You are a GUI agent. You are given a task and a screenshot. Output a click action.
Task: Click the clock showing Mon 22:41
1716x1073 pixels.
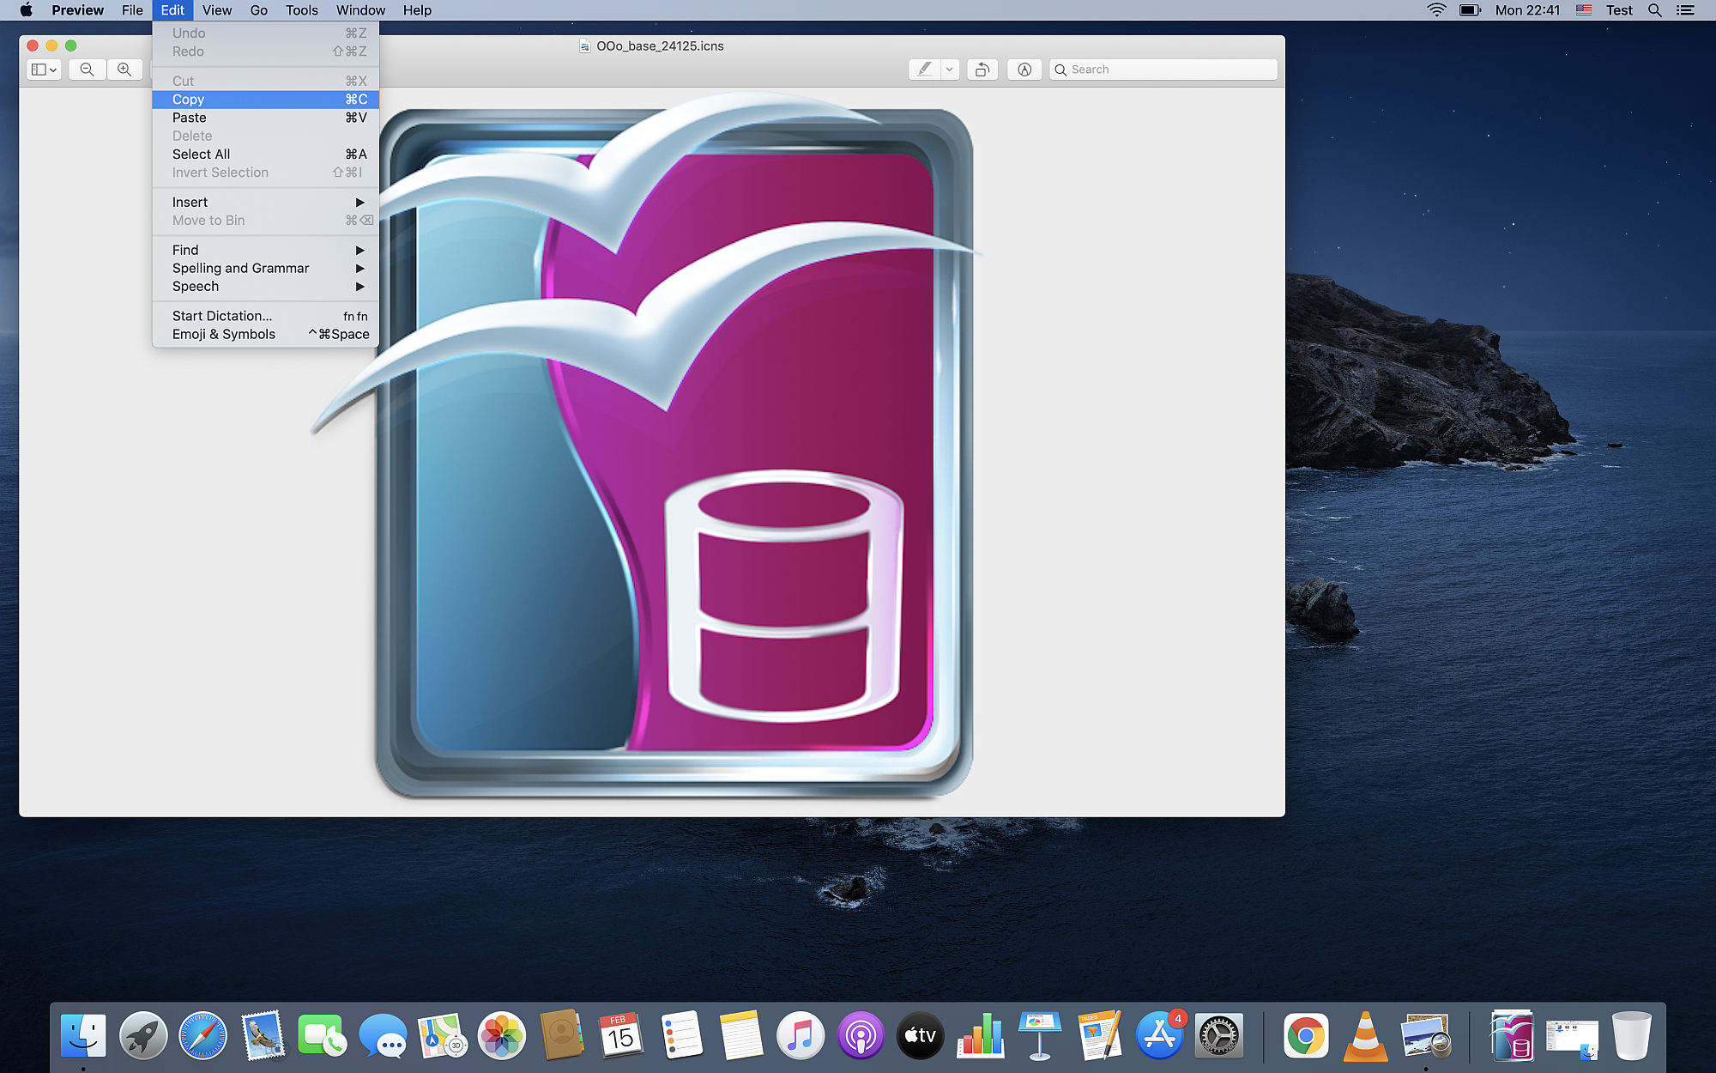click(x=1527, y=10)
